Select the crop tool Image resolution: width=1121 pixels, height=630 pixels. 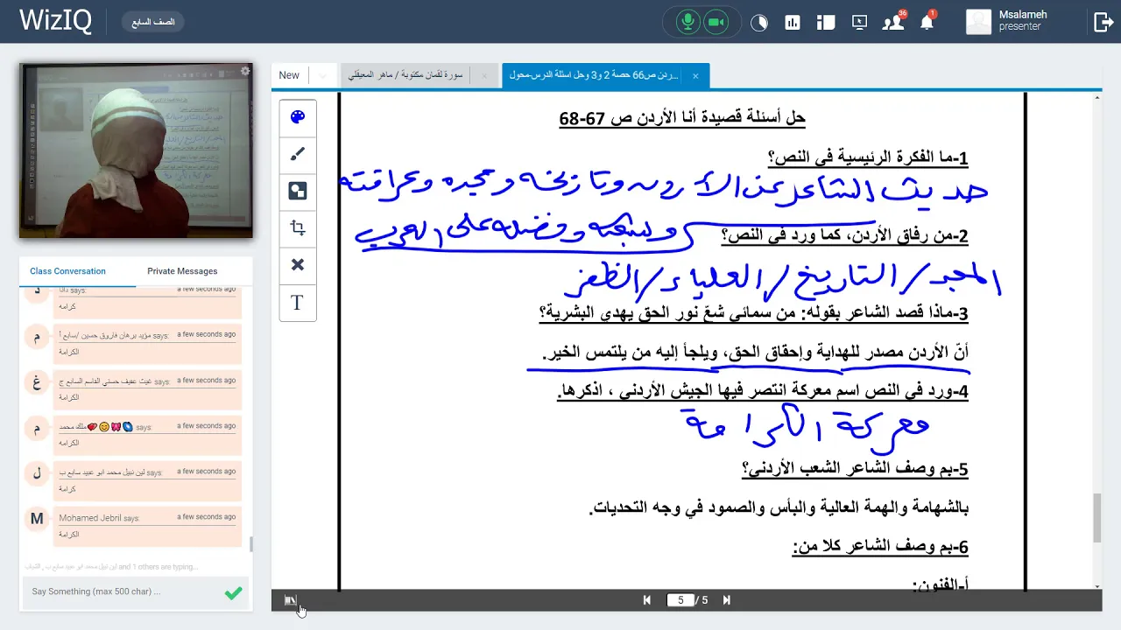pos(298,227)
